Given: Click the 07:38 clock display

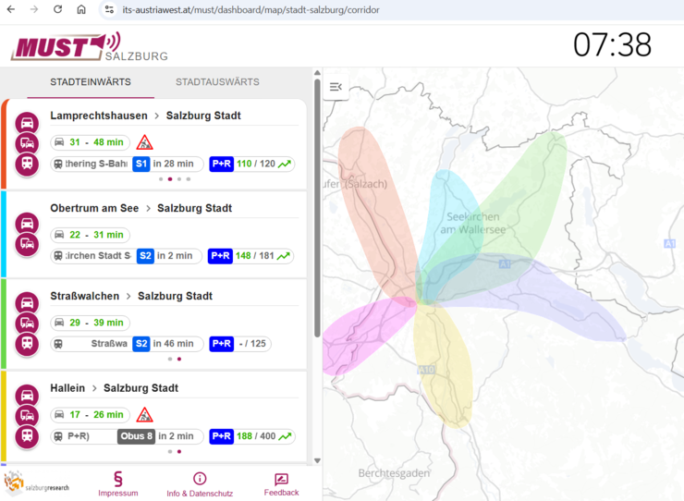Looking at the screenshot, I should [x=612, y=44].
